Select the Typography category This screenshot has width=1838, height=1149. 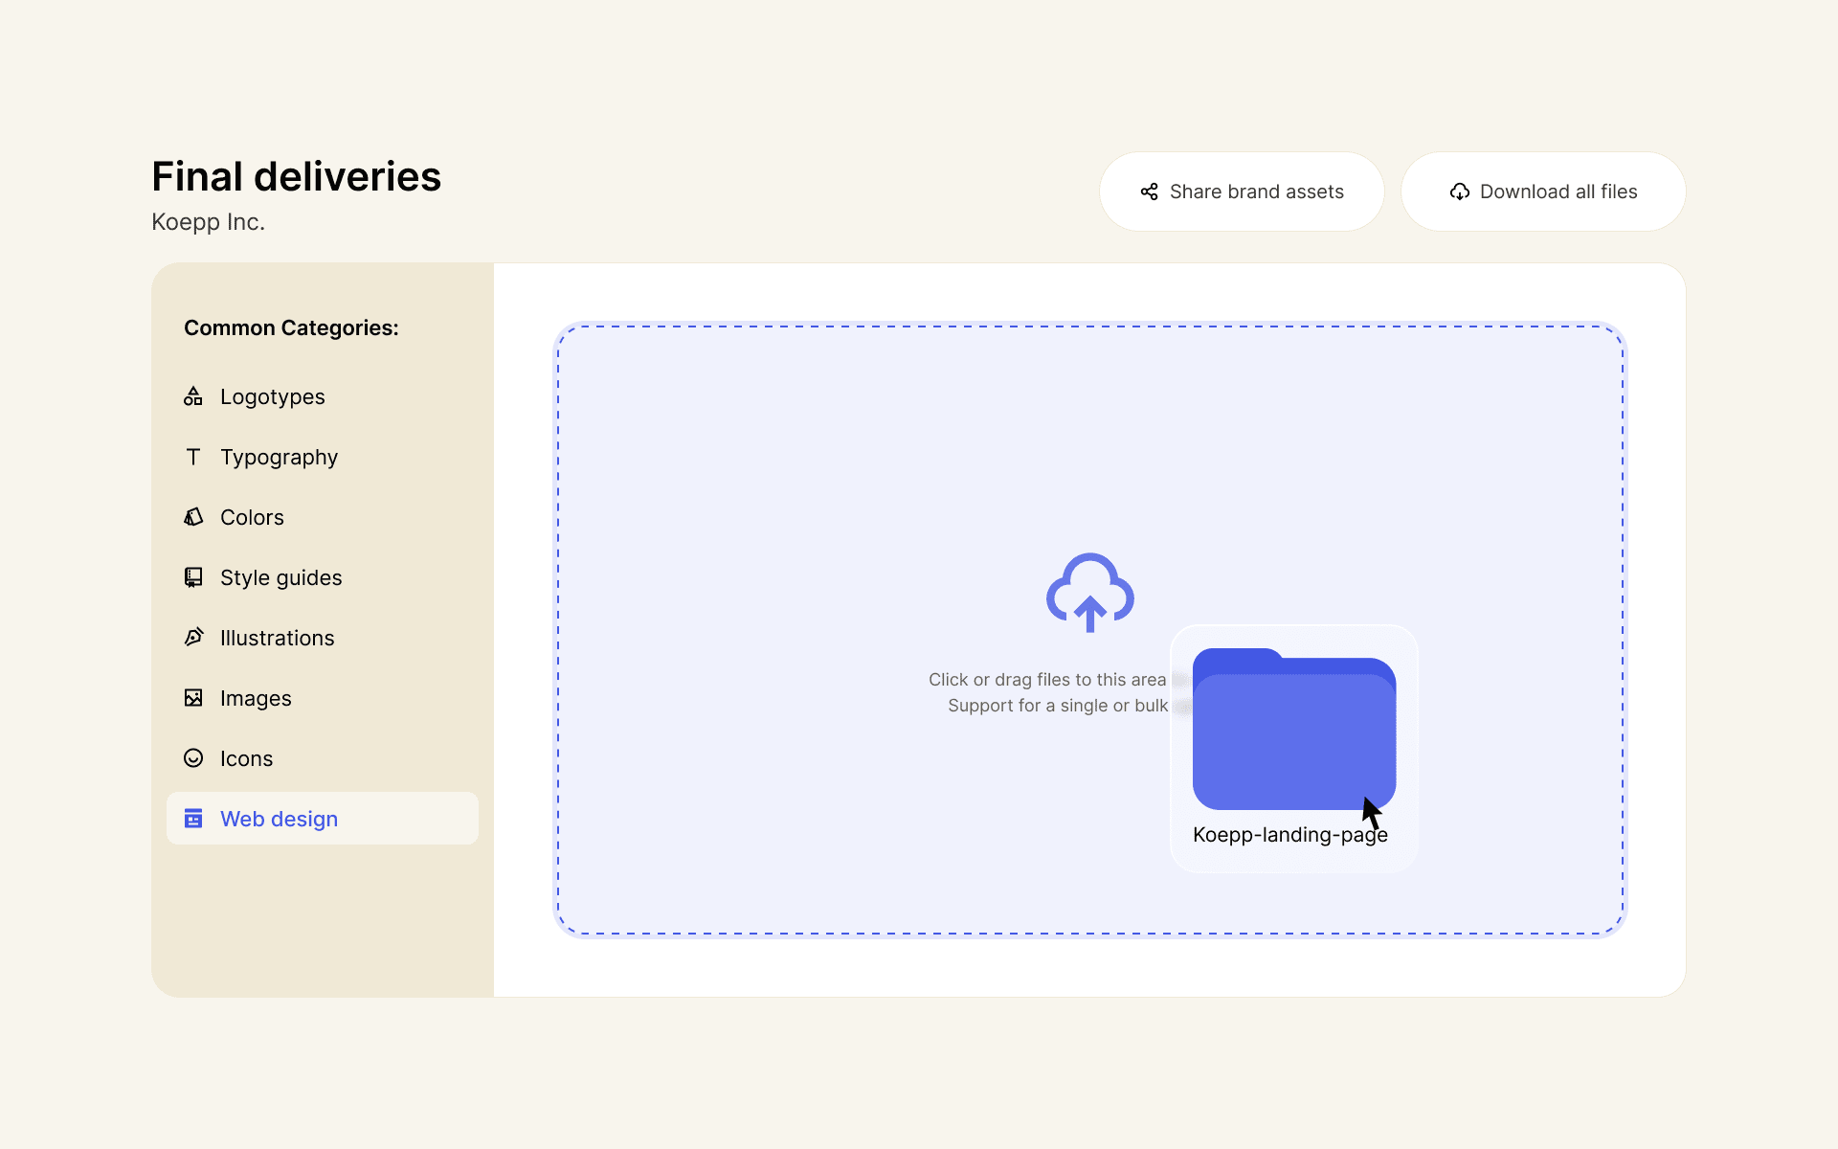pos(279,457)
